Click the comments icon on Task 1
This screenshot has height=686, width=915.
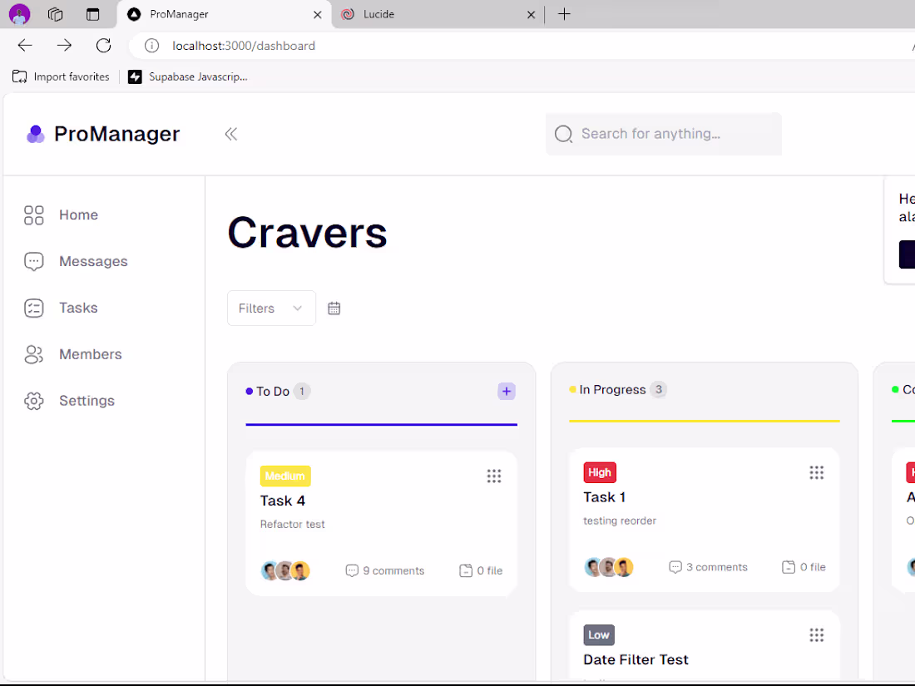[675, 566]
